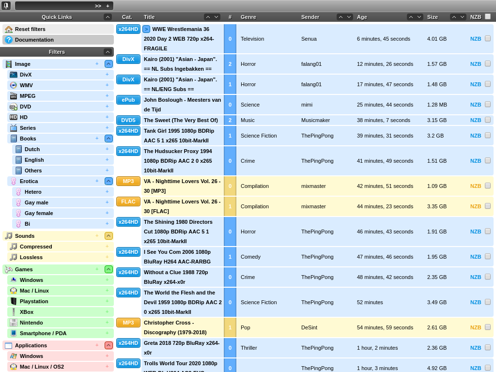Check the box for WWE Wrestlemania 36 row
496x372 pixels.
pos(488,38)
